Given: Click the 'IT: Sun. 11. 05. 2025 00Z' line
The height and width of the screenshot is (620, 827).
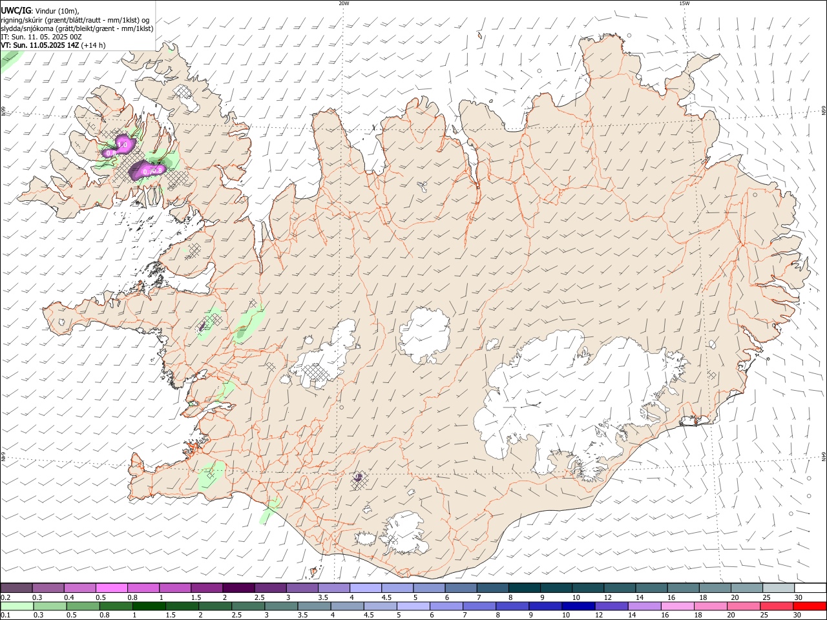Looking at the screenshot, I should [x=41, y=37].
